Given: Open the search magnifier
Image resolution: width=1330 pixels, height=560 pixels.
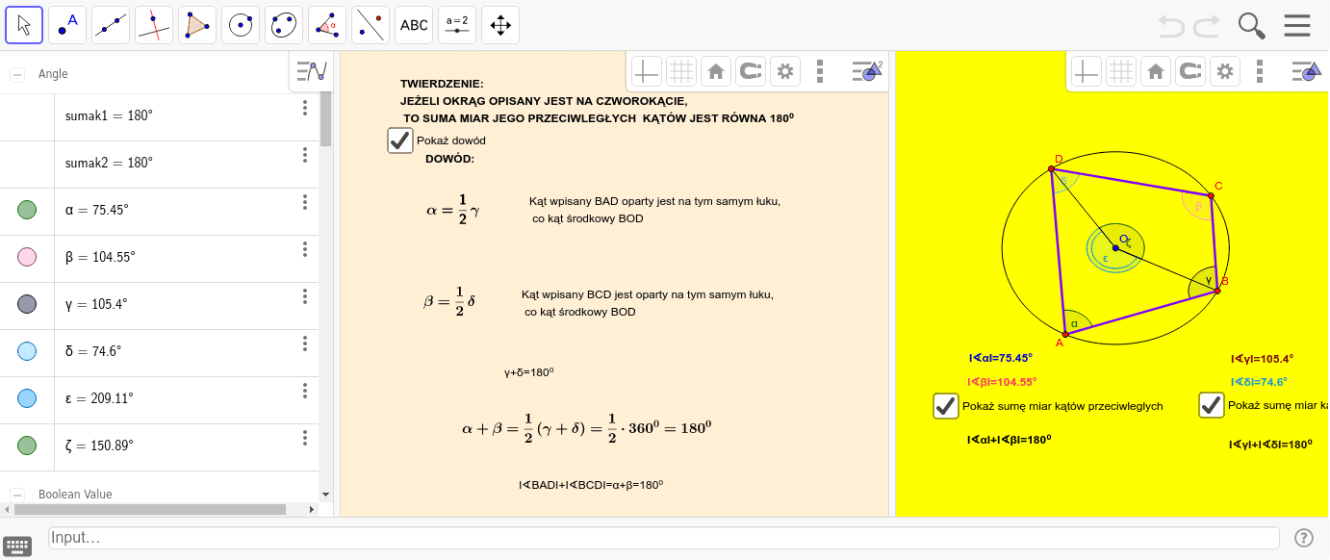Looking at the screenshot, I should click(1251, 25).
